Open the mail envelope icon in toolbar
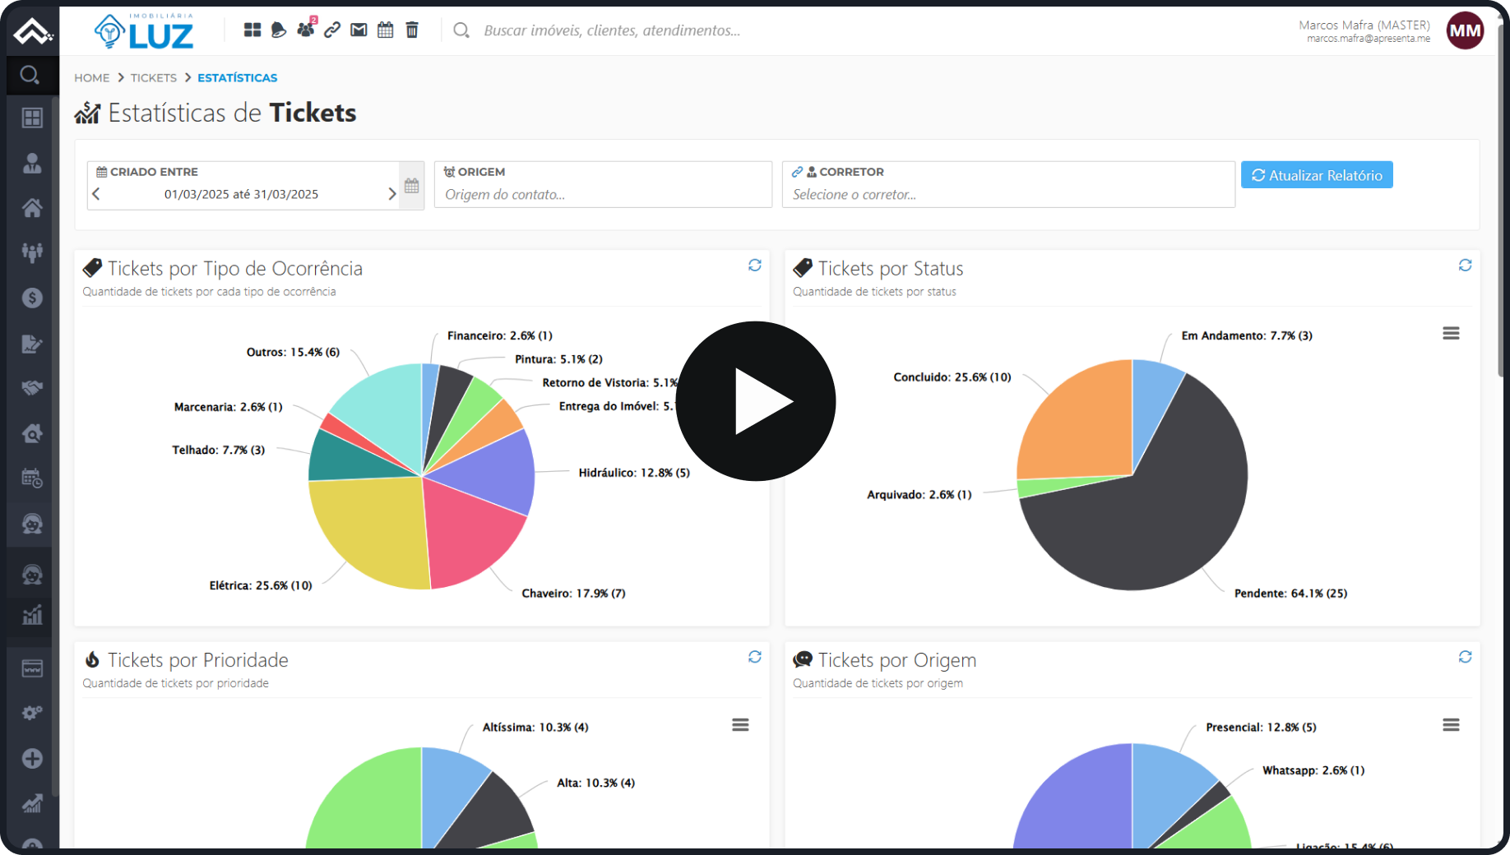 [359, 30]
